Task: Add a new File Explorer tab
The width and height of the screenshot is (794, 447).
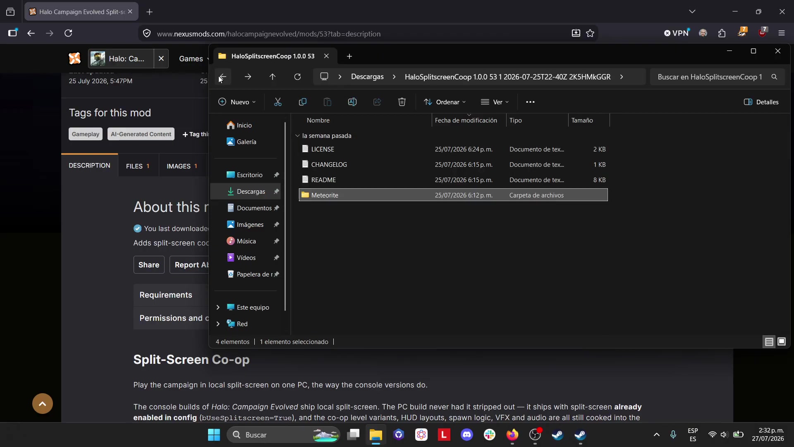Action: tap(349, 56)
